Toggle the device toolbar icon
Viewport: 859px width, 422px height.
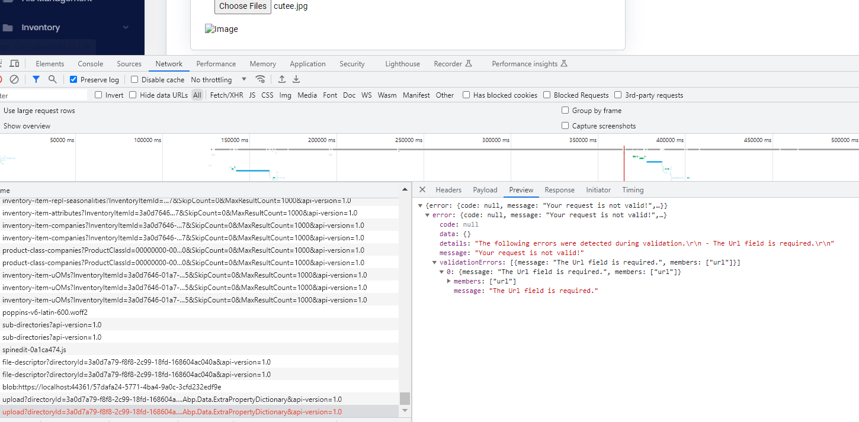[x=15, y=64]
